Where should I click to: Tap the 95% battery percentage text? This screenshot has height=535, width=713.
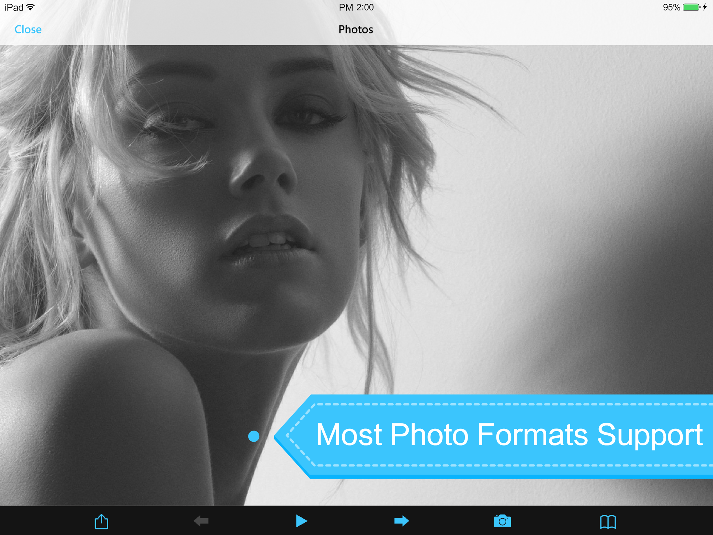click(x=671, y=7)
